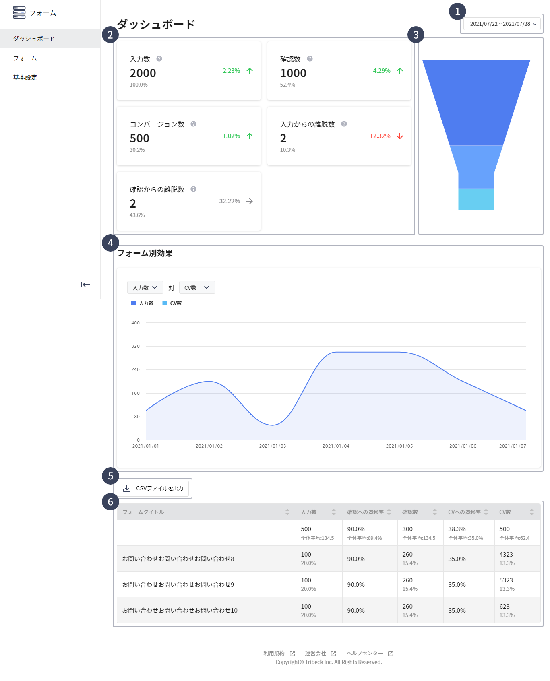550x681 pixels.
Task: Open 基本設定 in the sidebar
Action: click(x=50, y=77)
